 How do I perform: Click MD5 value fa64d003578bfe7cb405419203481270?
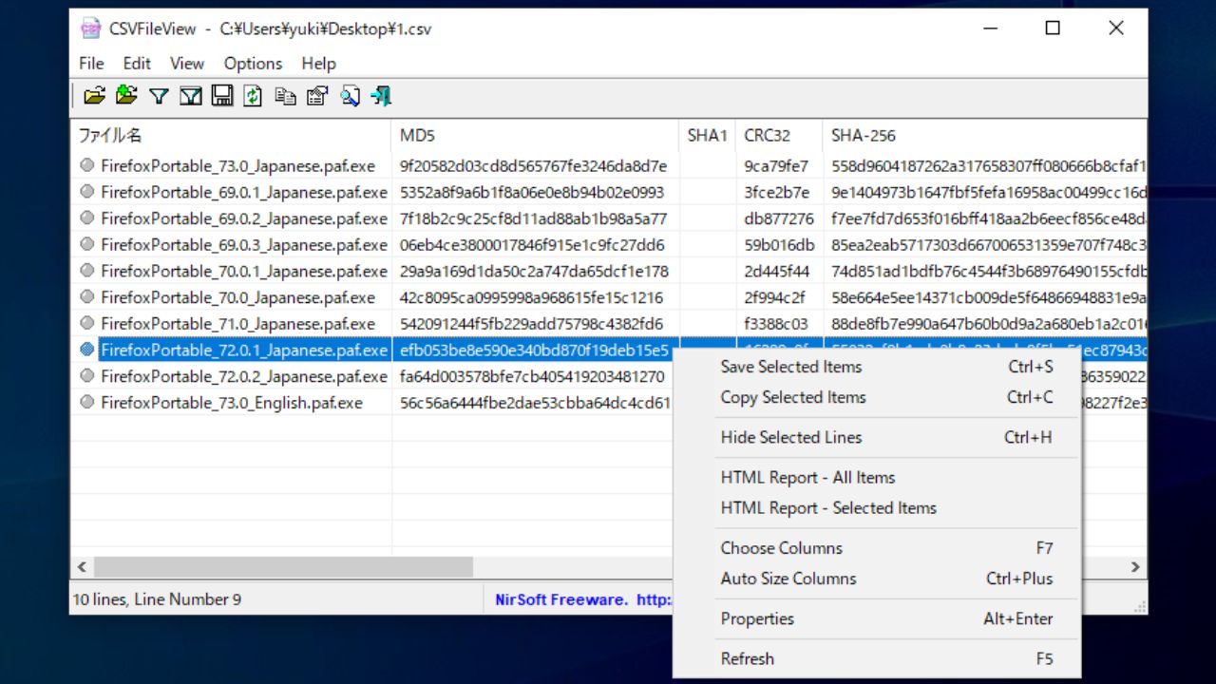click(532, 376)
